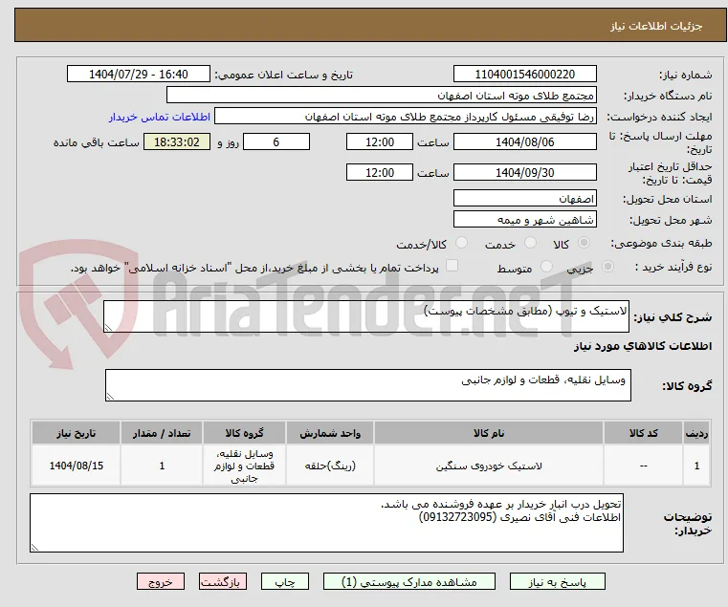
Task: Toggle اسناد خزانه اسلامی payment checkbox
Action: (452, 266)
